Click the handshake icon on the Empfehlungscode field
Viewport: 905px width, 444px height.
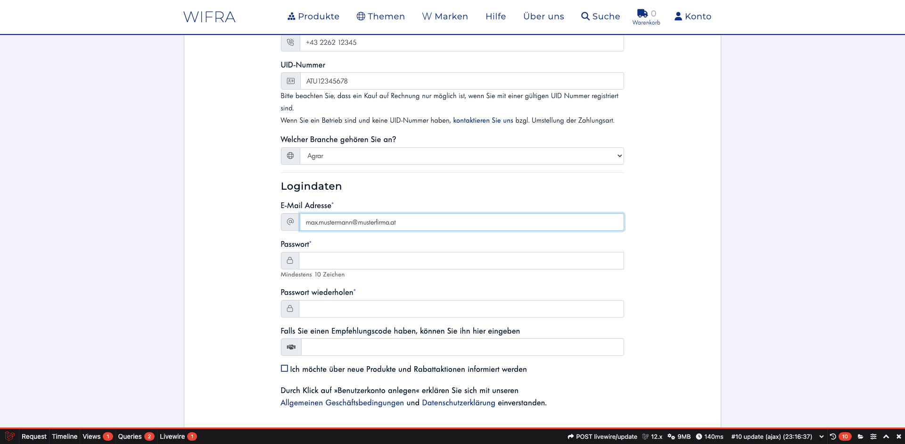coord(290,347)
